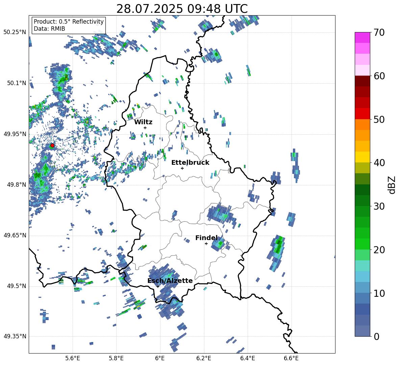This screenshot has width=400, height=365.
Task: Click the 5.8°E longitude label
Action: coord(116,358)
